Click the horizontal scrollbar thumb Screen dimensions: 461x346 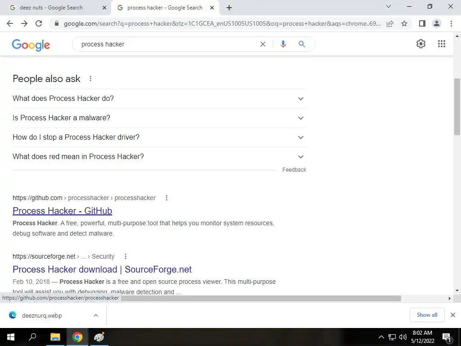pyautogui.click(x=261, y=298)
